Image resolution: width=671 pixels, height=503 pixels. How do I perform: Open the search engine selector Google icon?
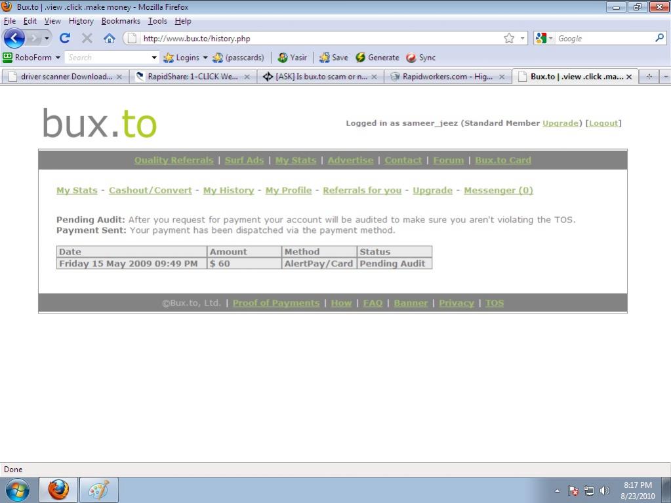click(x=541, y=38)
